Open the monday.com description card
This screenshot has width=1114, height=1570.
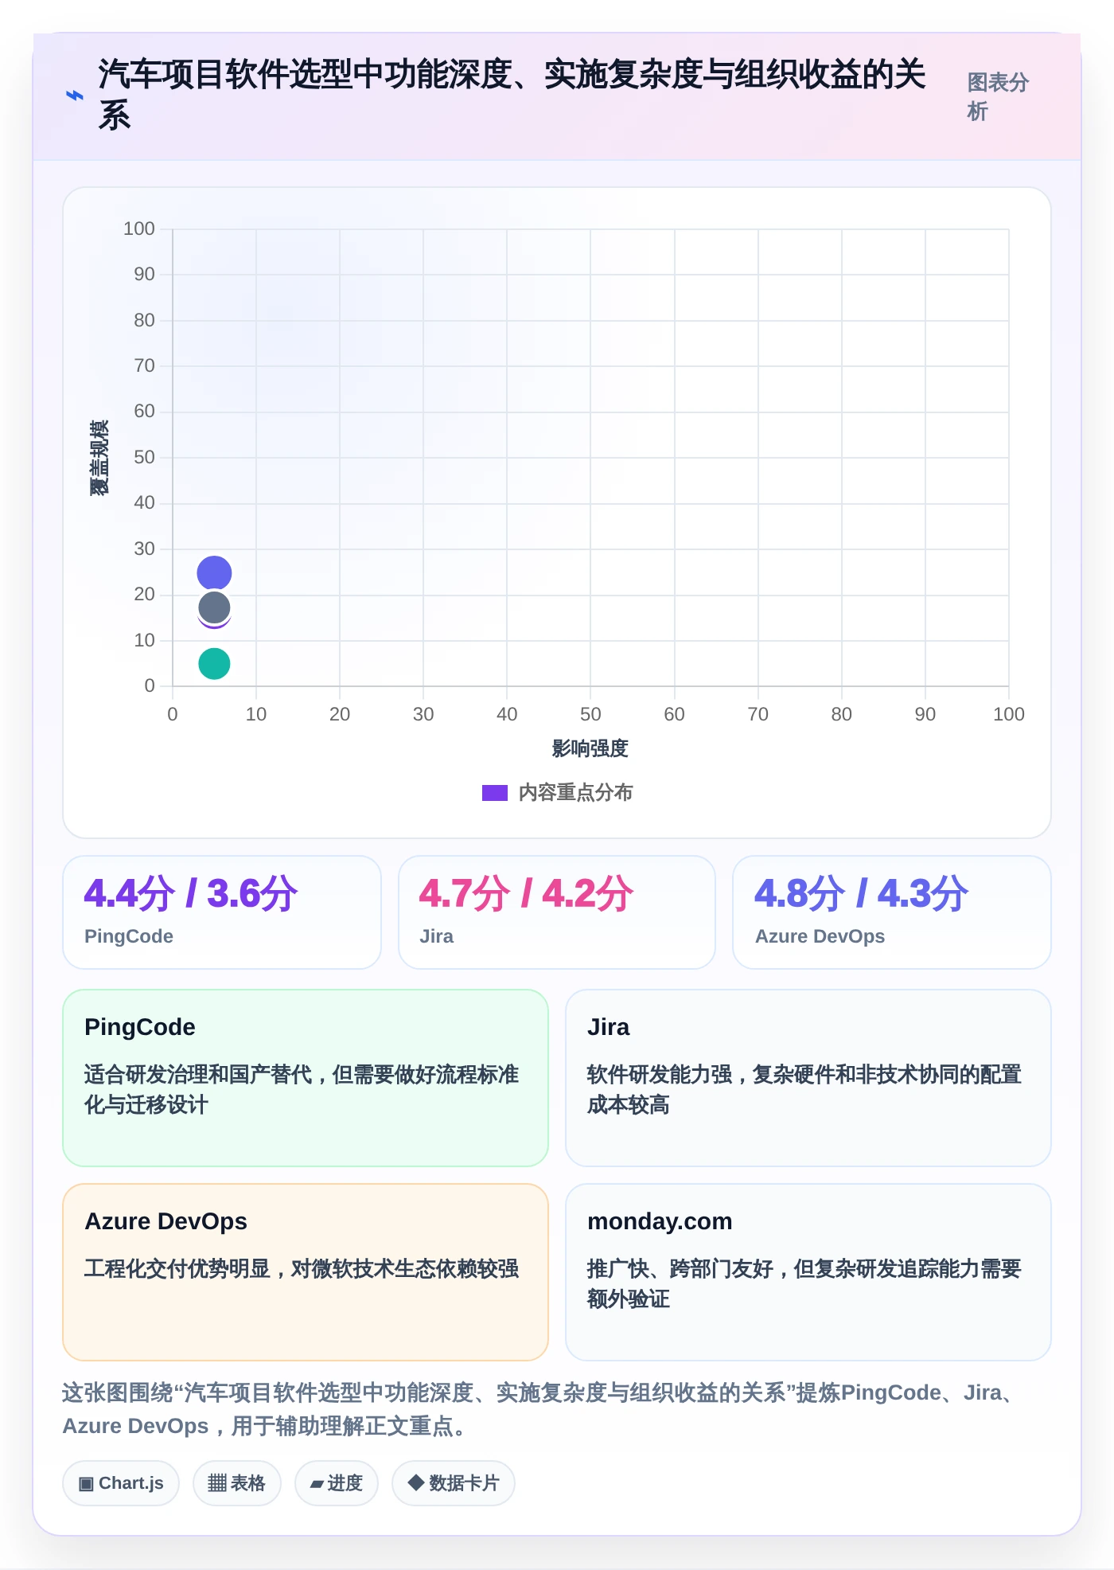click(808, 1272)
